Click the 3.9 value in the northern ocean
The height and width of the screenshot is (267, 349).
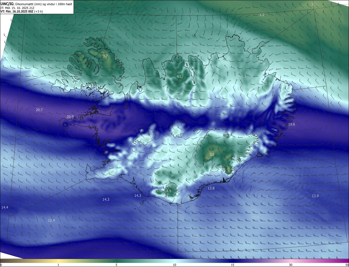tap(262, 15)
